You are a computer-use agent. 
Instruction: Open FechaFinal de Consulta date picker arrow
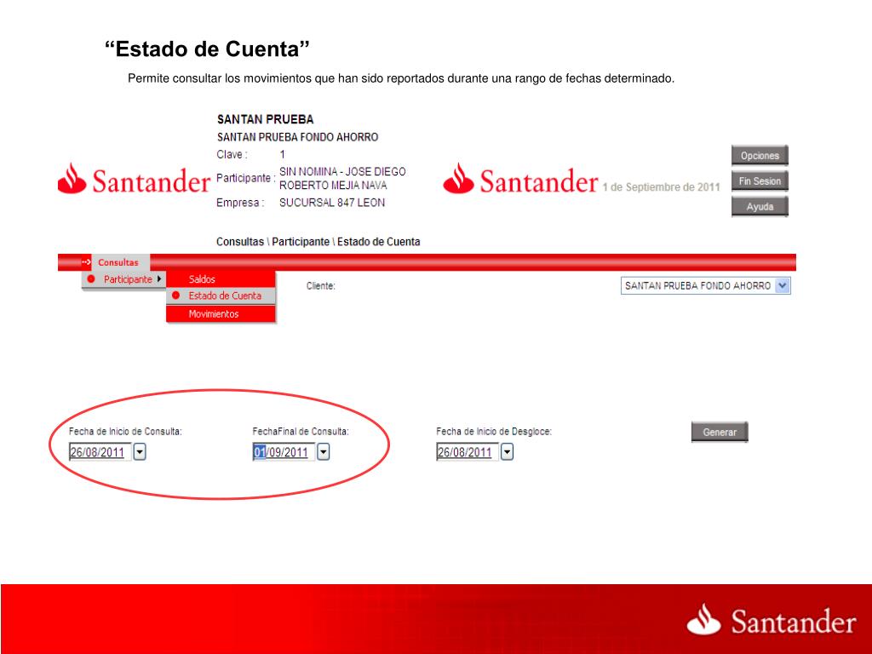click(323, 451)
